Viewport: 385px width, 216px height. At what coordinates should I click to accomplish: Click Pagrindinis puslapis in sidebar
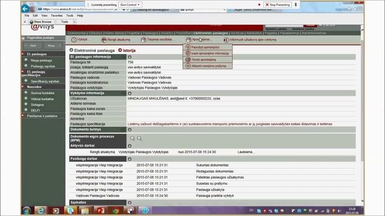pos(40,38)
